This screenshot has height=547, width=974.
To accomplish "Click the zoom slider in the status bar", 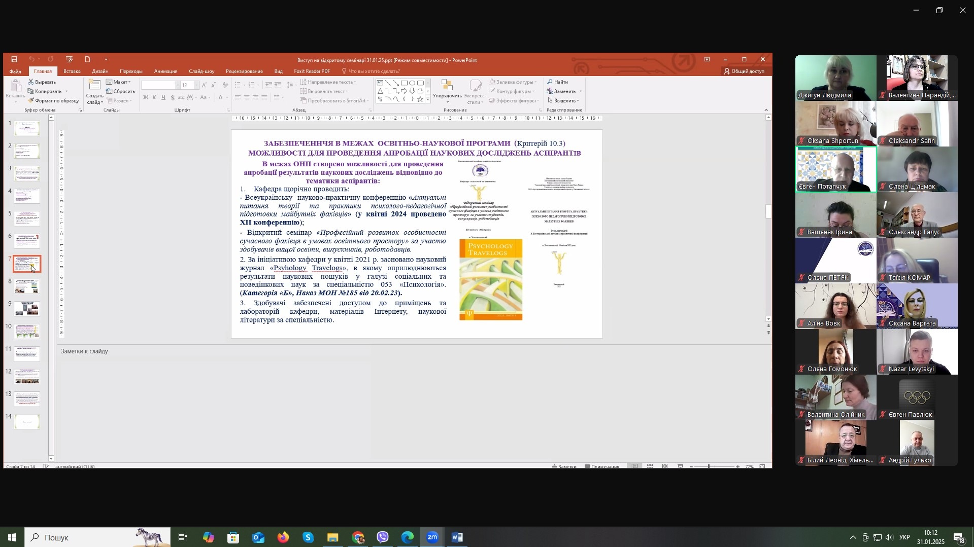I will (x=709, y=466).
